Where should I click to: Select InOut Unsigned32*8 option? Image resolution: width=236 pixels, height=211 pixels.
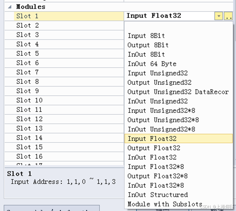161,129
